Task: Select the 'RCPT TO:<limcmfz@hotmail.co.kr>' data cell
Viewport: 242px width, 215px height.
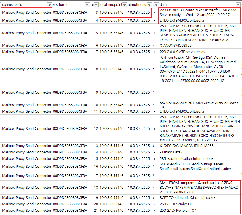Action: 200,197
